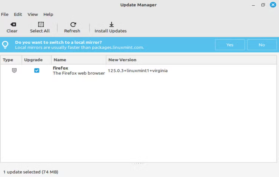Minimize the Update Manager window
This screenshot has width=279, height=177.
[253, 5]
